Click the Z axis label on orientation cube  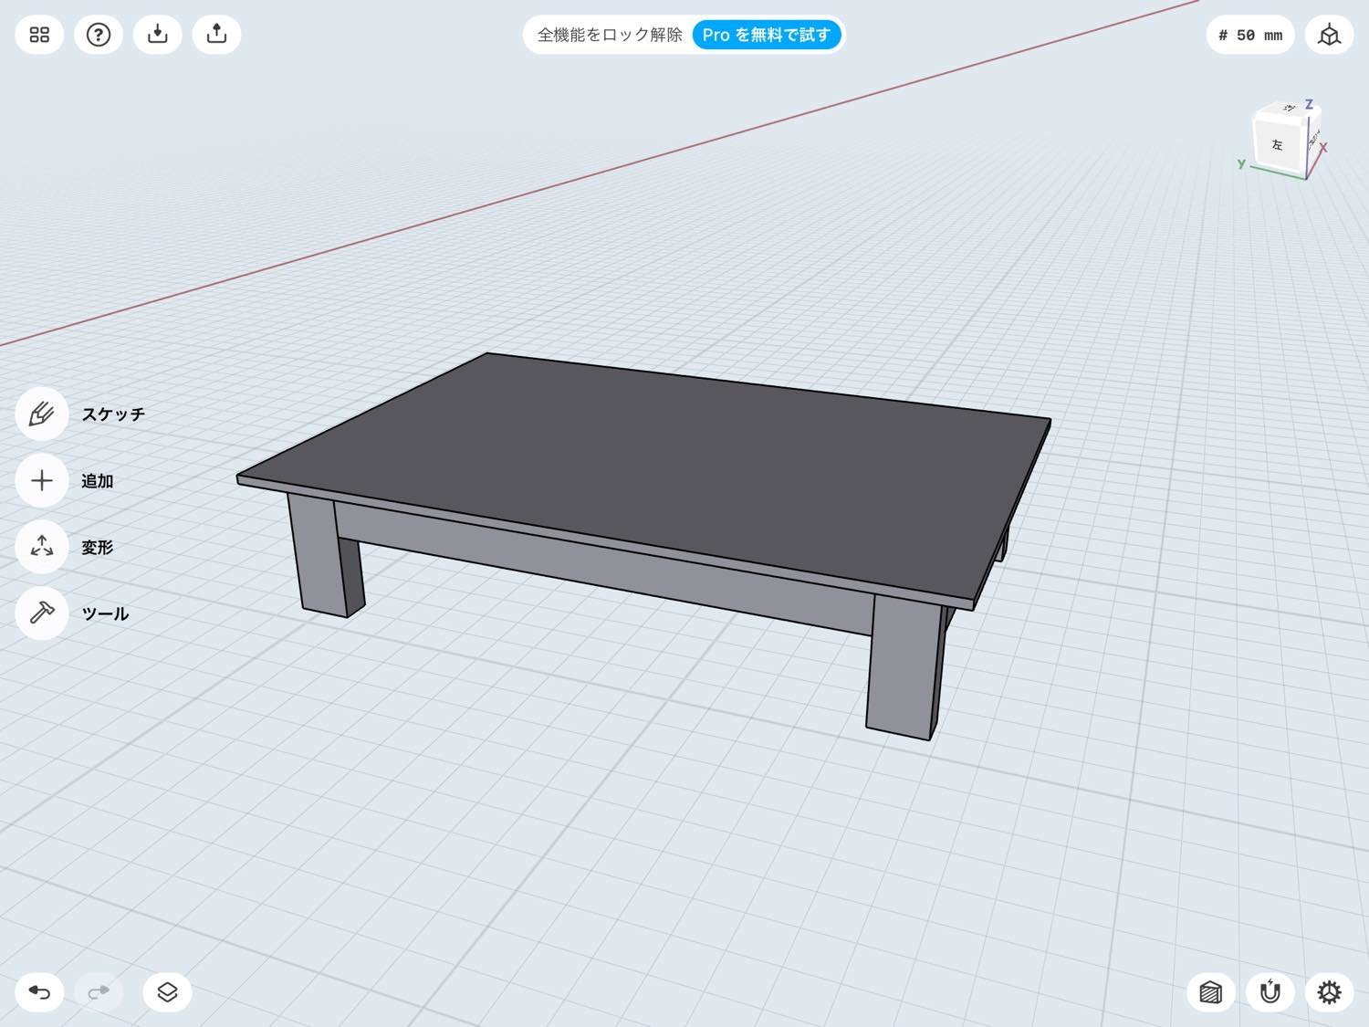click(x=1309, y=104)
